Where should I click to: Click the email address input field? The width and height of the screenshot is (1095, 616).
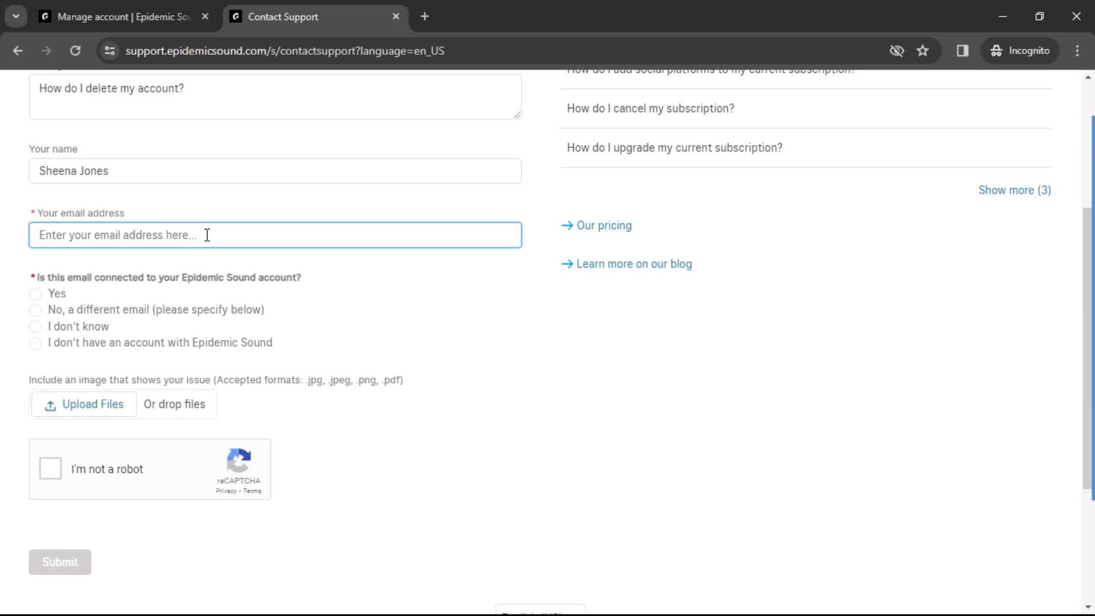(x=274, y=234)
